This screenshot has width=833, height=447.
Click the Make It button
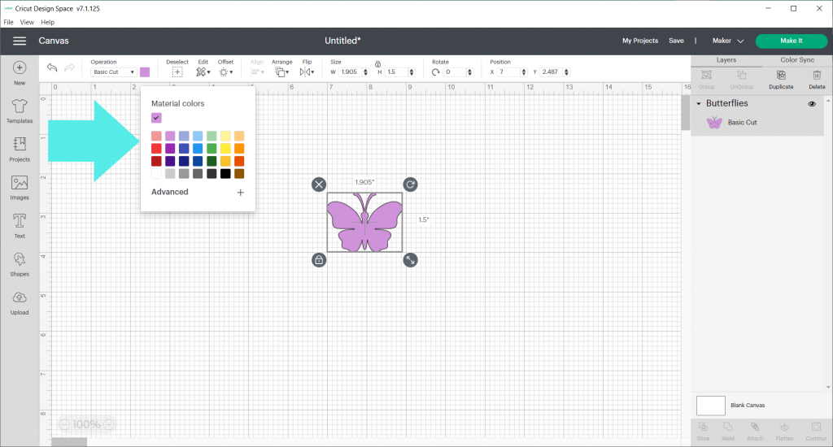click(791, 41)
